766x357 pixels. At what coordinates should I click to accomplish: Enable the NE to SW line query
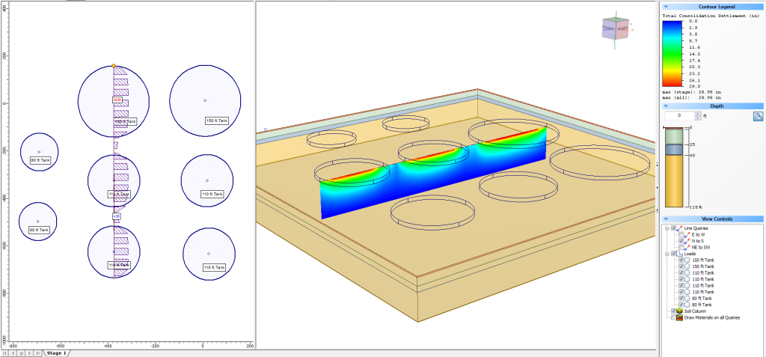pyautogui.click(x=681, y=247)
